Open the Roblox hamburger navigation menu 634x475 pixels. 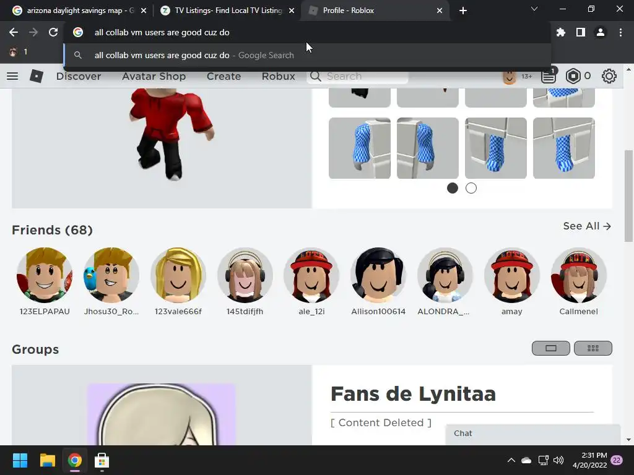pyautogui.click(x=12, y=76)
